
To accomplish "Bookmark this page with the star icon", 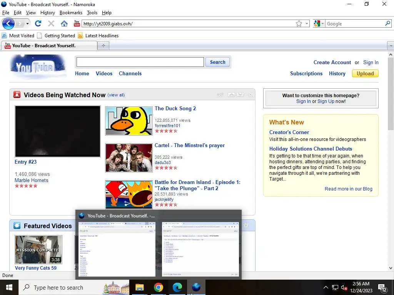I will [299, 23].
